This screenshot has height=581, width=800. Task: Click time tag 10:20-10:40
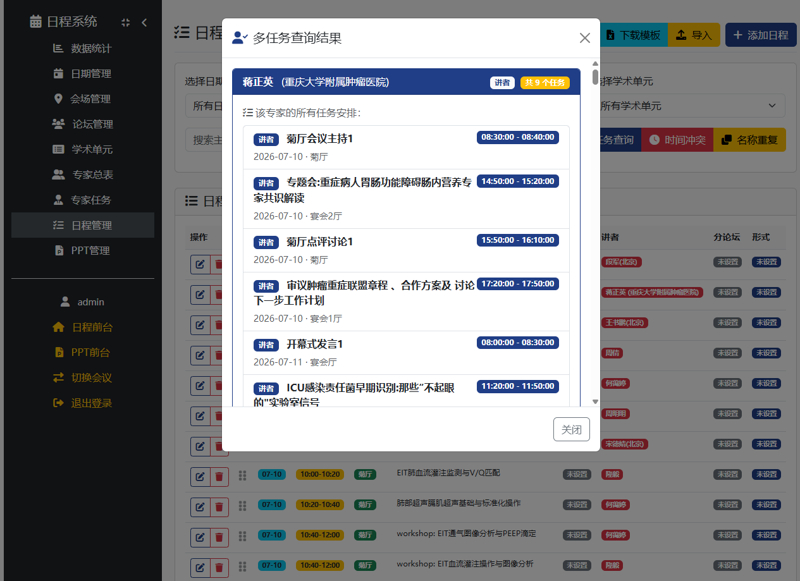(x=320, y=505)
